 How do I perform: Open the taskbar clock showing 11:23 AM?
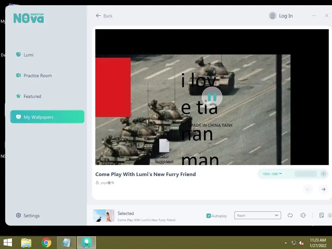pos(318,243)
